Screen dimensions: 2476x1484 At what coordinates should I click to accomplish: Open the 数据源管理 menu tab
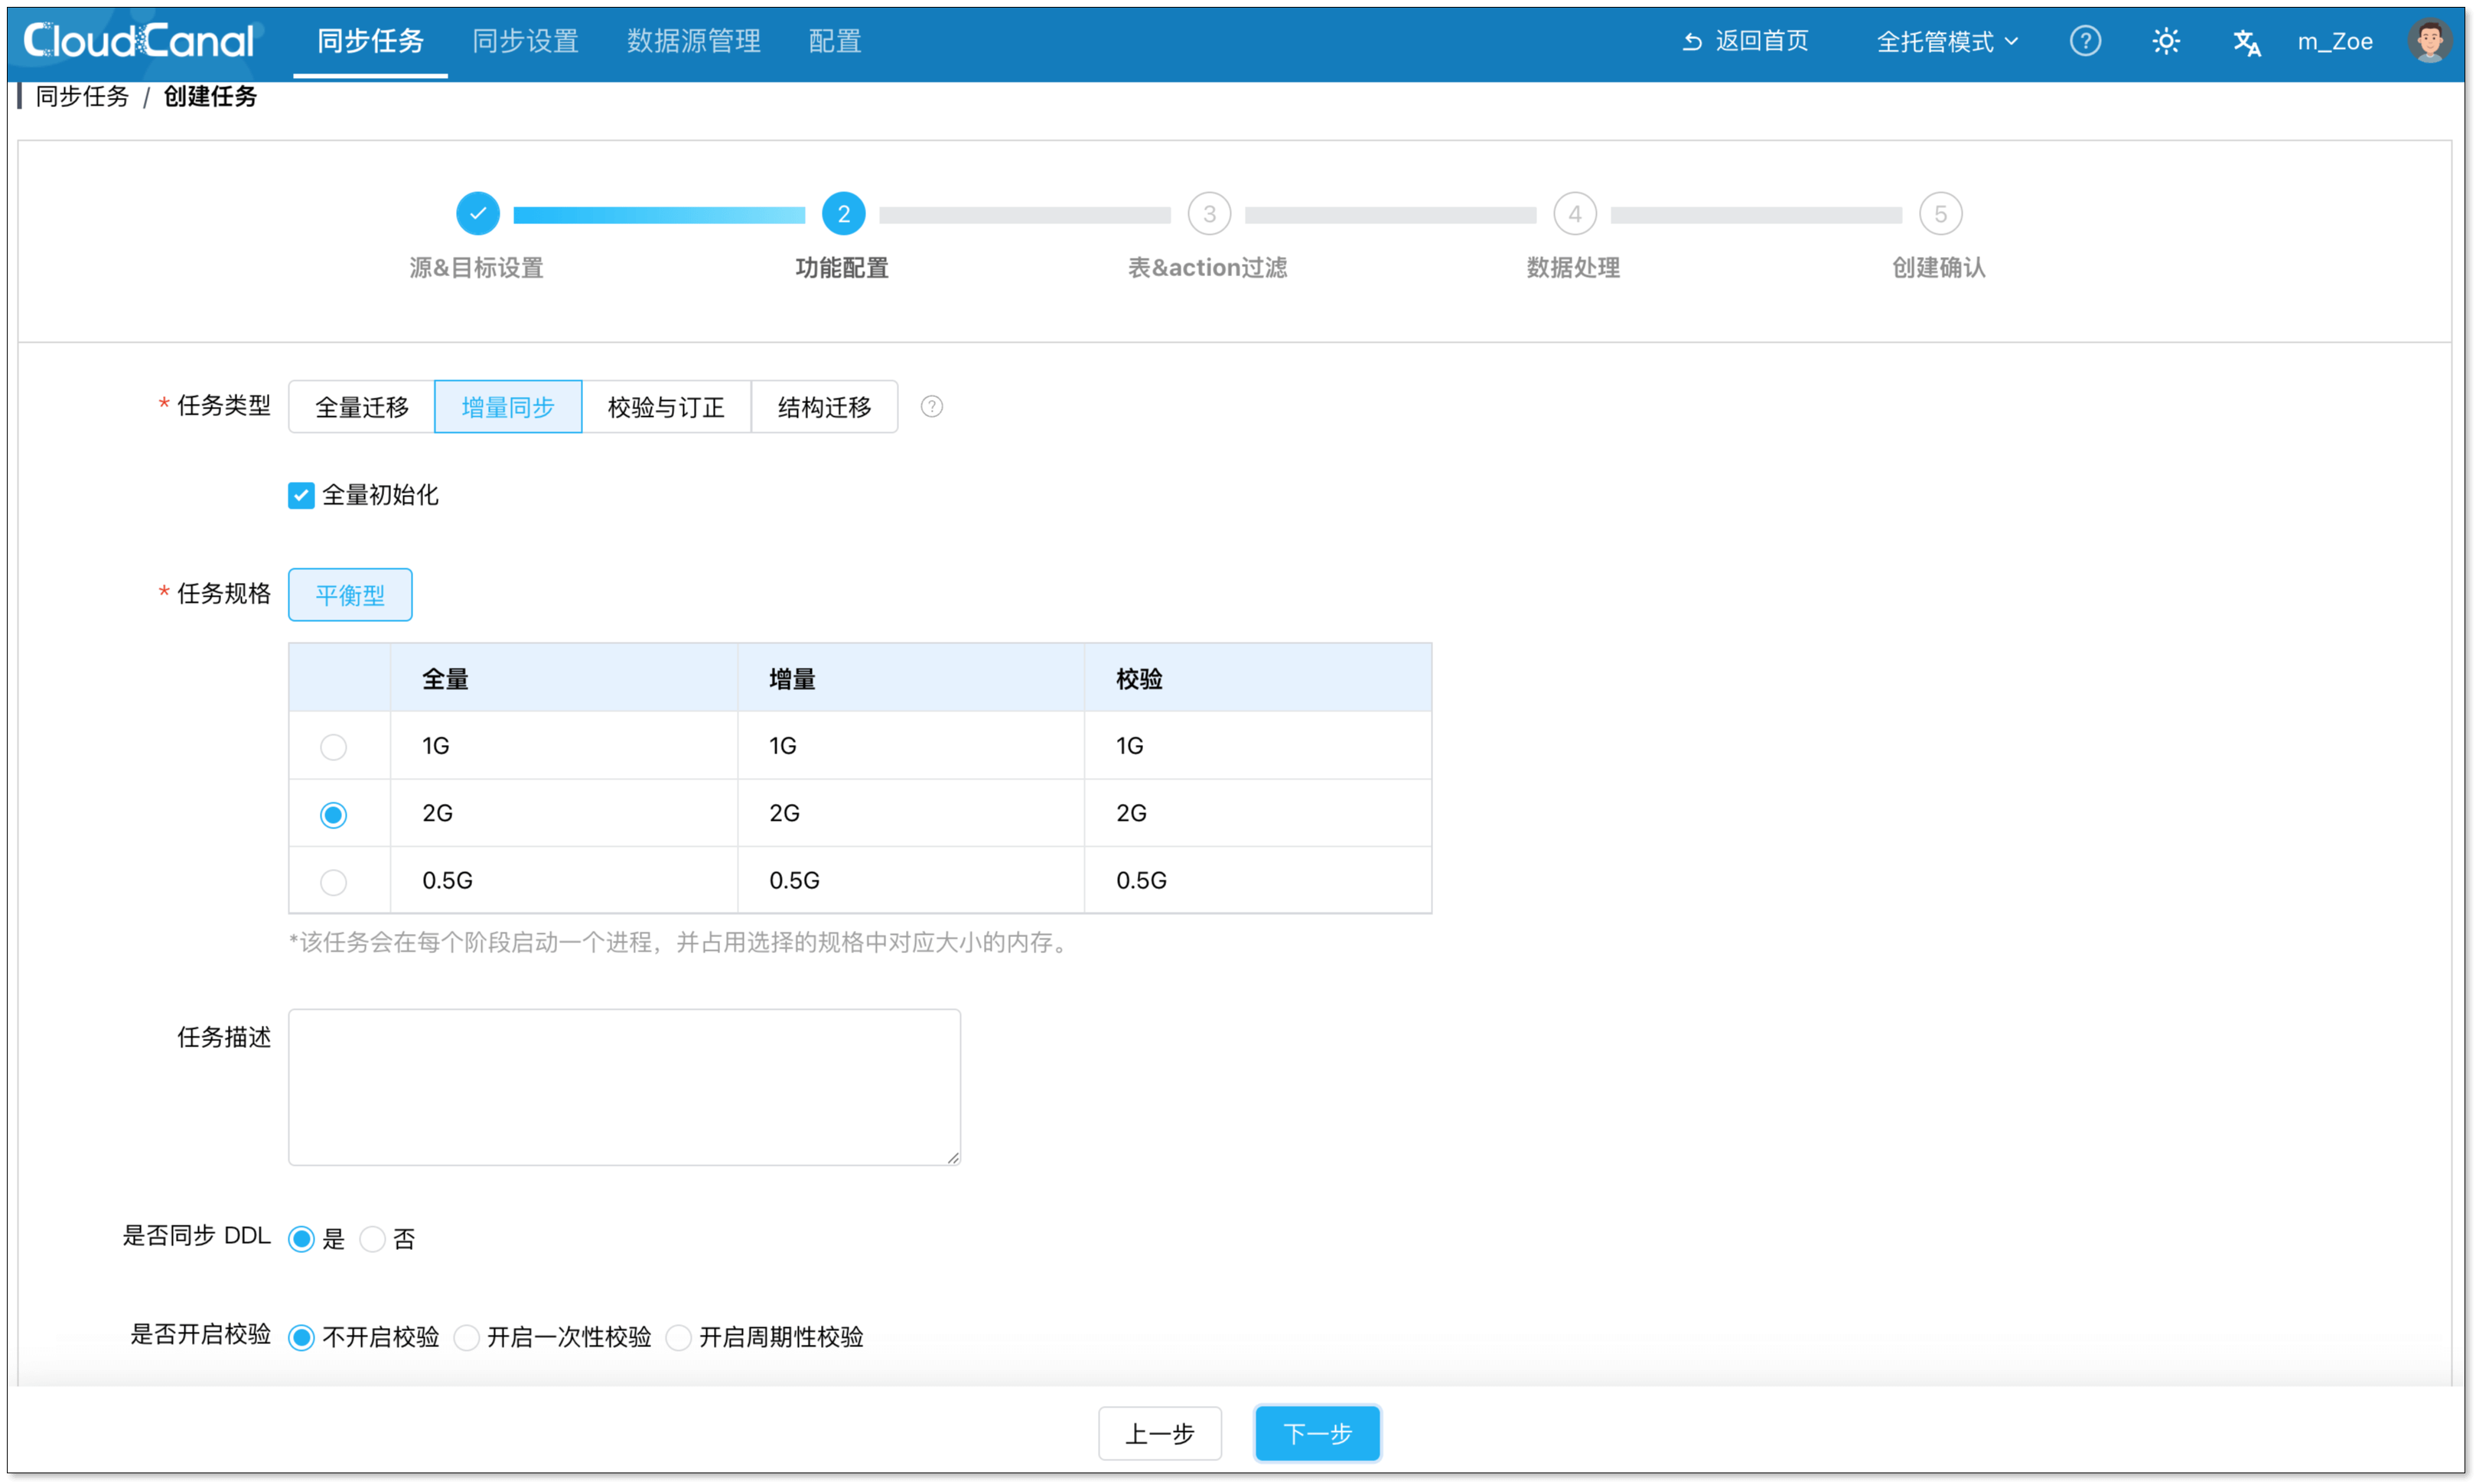click(x=693, y=41)
